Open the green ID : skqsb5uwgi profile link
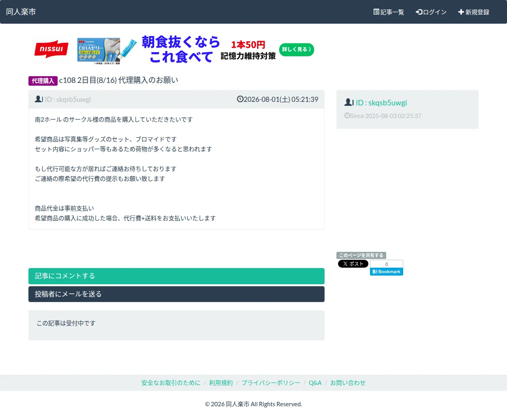Screen dimensions: 507x409 tap(381, 103)
